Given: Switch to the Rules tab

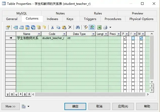Looking at the screenshot, I should click(x=98, y=13).
